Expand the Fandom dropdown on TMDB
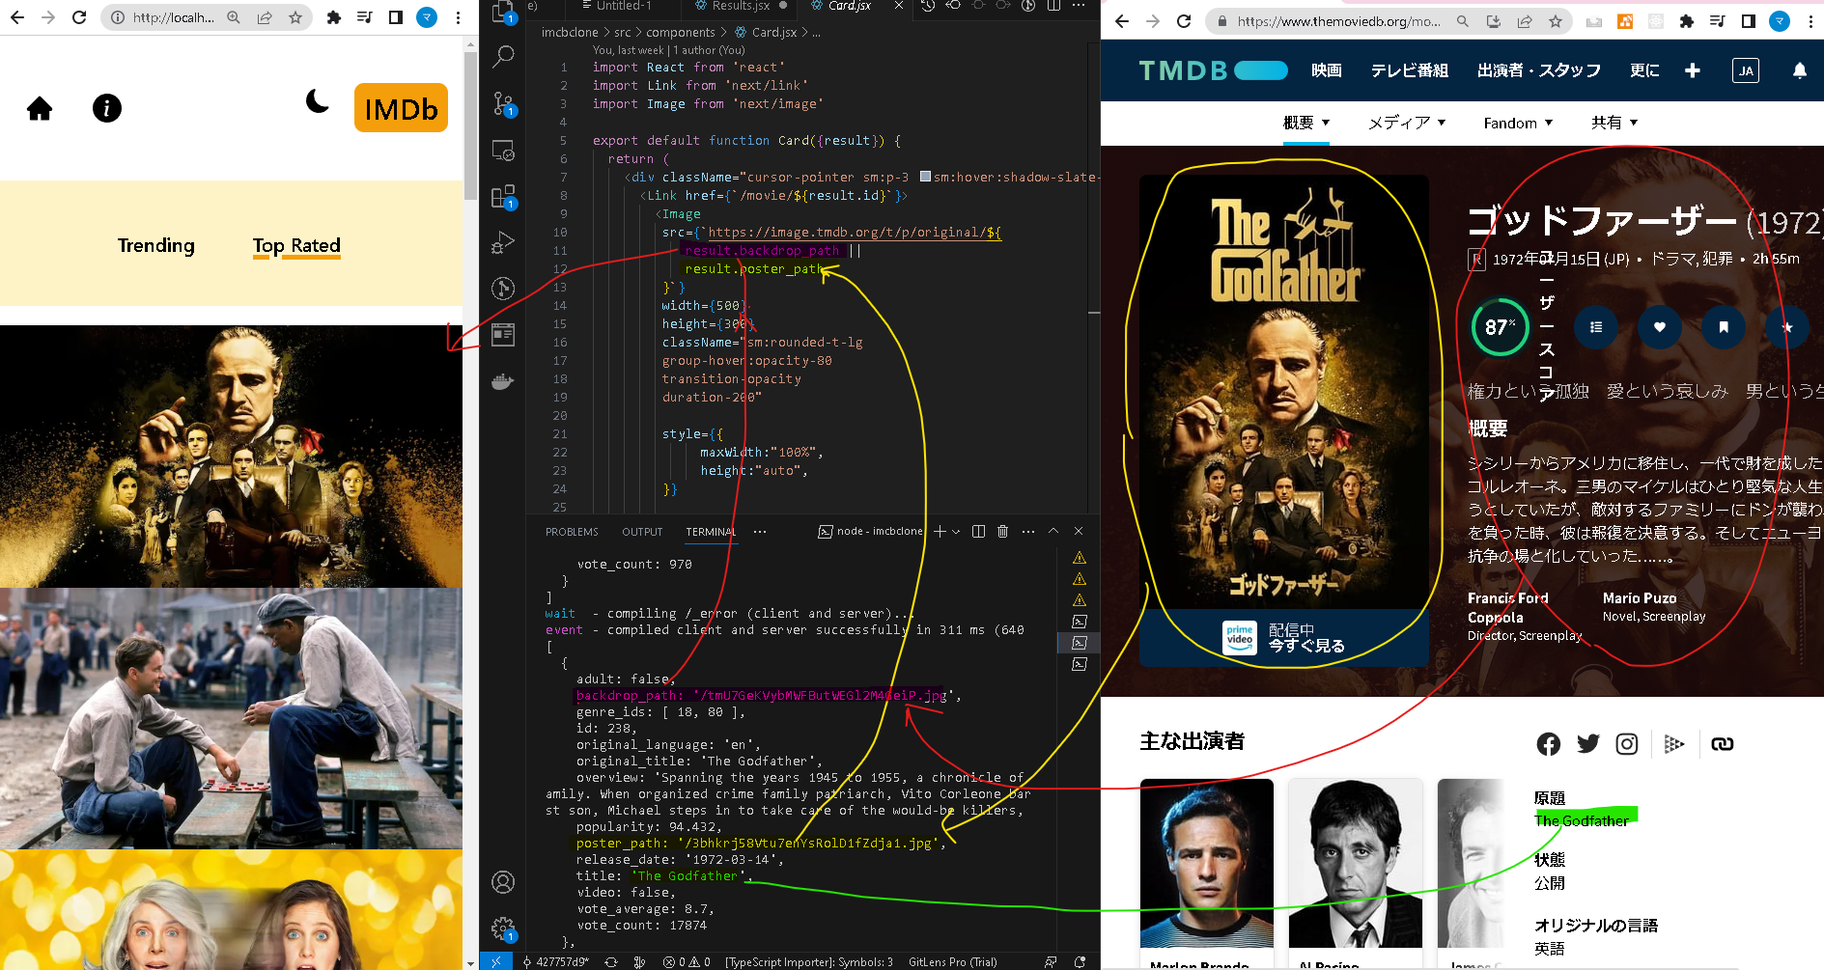The height and width of the screenshot is (970, 1824). 1519,123
